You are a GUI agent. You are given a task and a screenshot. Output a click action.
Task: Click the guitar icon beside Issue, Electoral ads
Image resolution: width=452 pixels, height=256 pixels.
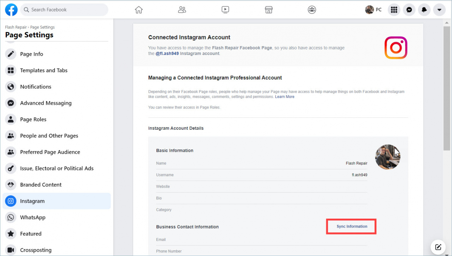tap(11, 168)
